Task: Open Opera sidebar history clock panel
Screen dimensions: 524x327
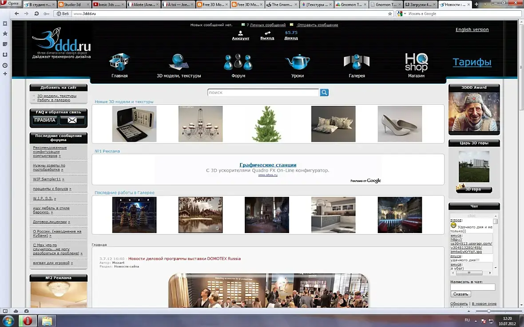Action: pos(5,65)
